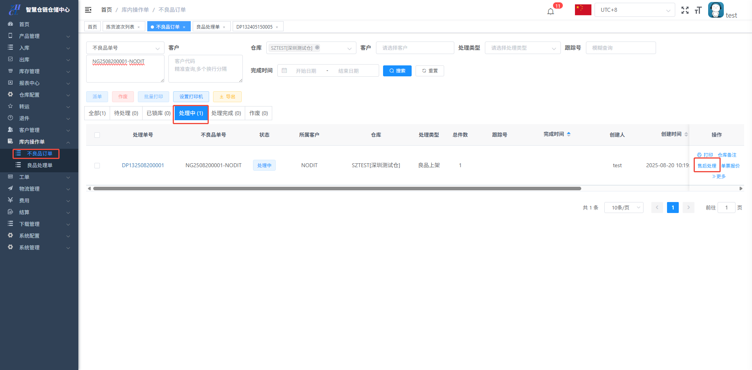This screenshot has width=752, height=370.
Task: Click the 售后处理 action link
Action: click(707, 166)
